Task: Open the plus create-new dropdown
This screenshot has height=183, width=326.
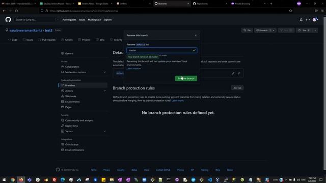Action: [x=308, y=20]
